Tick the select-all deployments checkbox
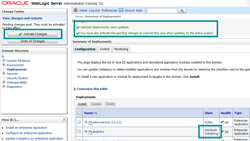 tap(79, 113)
